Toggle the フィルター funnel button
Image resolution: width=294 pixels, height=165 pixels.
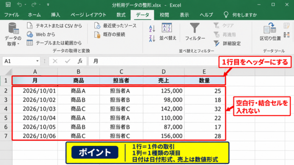(195, 32)
